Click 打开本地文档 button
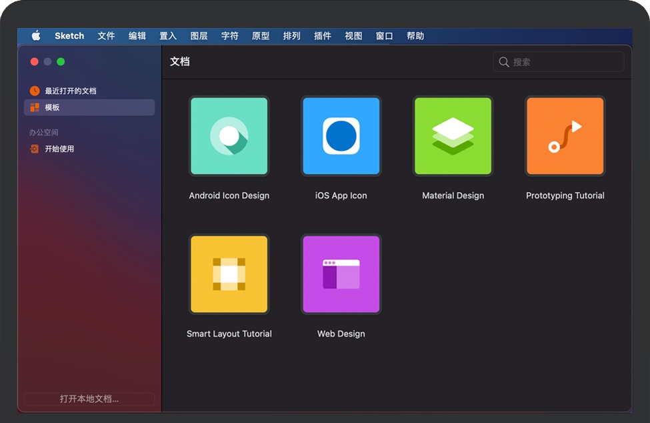650x423 pixels. (89, 399)
